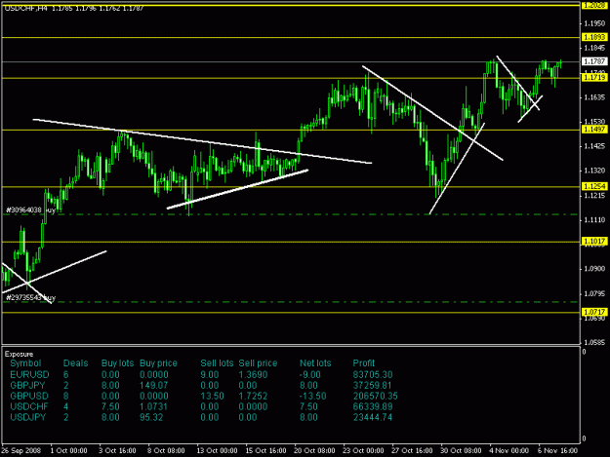
Task: Click the 1.1950 price scale value
Action: [x=594, y=23]
